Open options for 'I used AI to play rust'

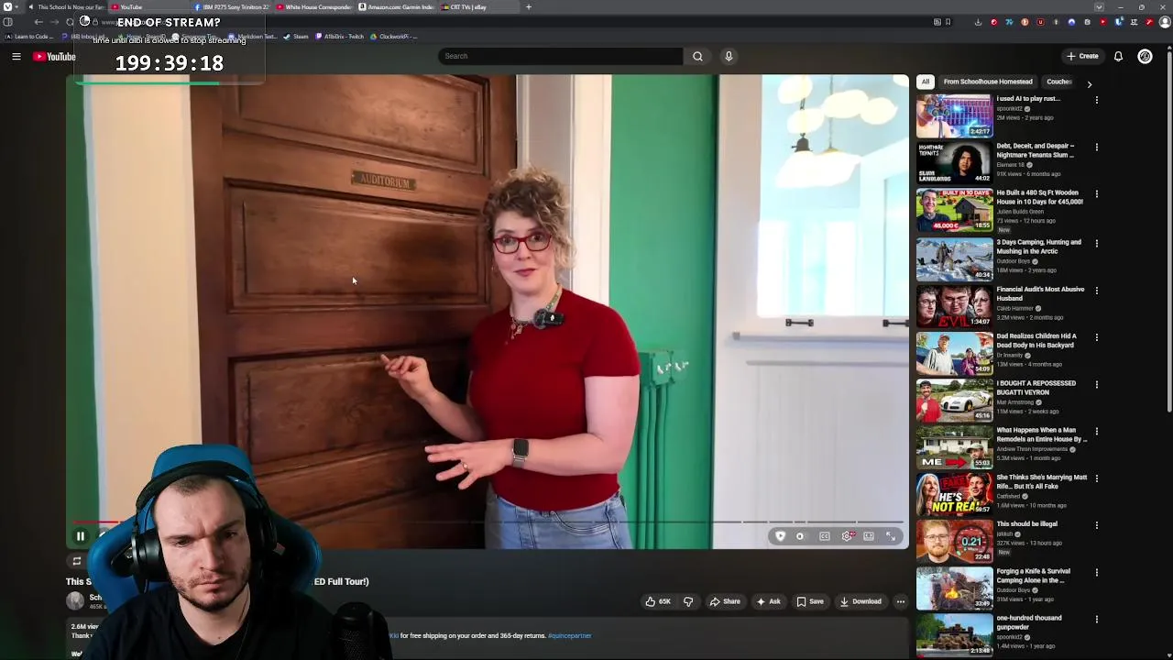[1096, 100]
